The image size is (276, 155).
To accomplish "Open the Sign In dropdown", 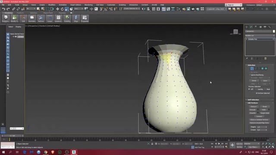I will point(234,5).
